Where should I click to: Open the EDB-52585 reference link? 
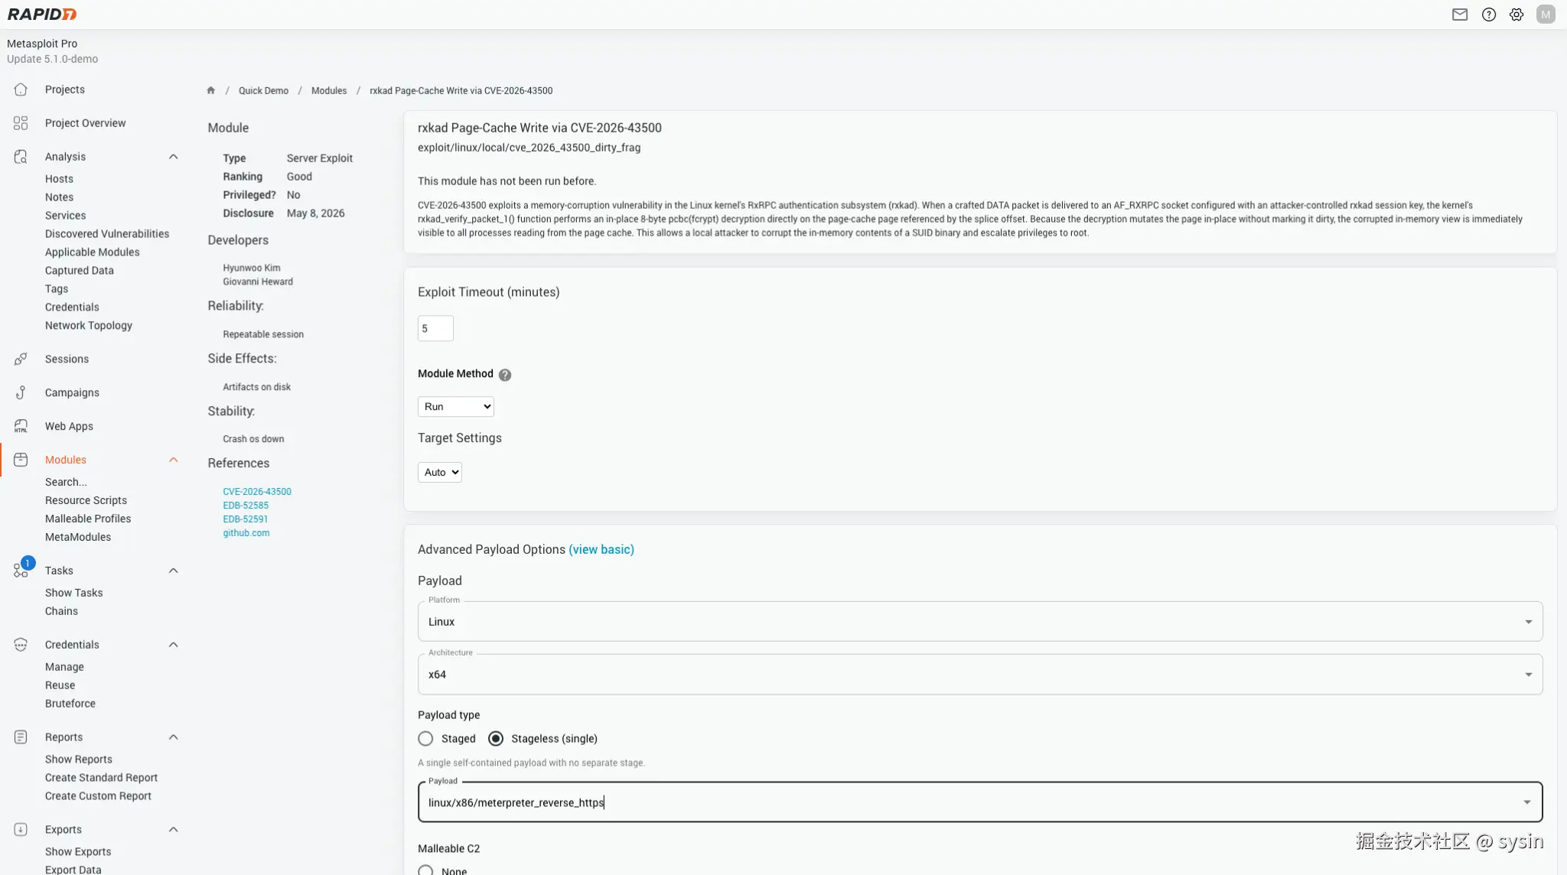tap(246, 506)
